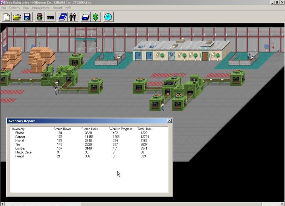
Task: Click the Open folder toolbar icon
Action: pyautogui.click(x=17, y=17)
